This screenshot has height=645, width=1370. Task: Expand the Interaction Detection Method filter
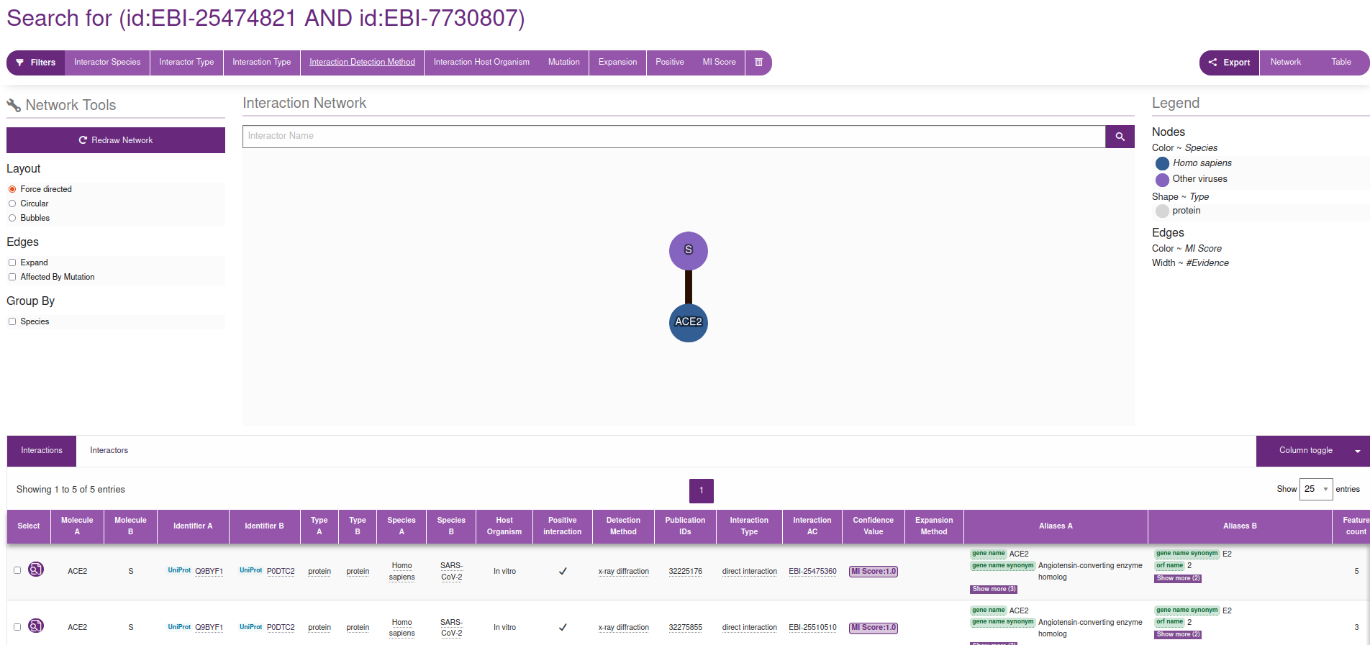point(362,63)
